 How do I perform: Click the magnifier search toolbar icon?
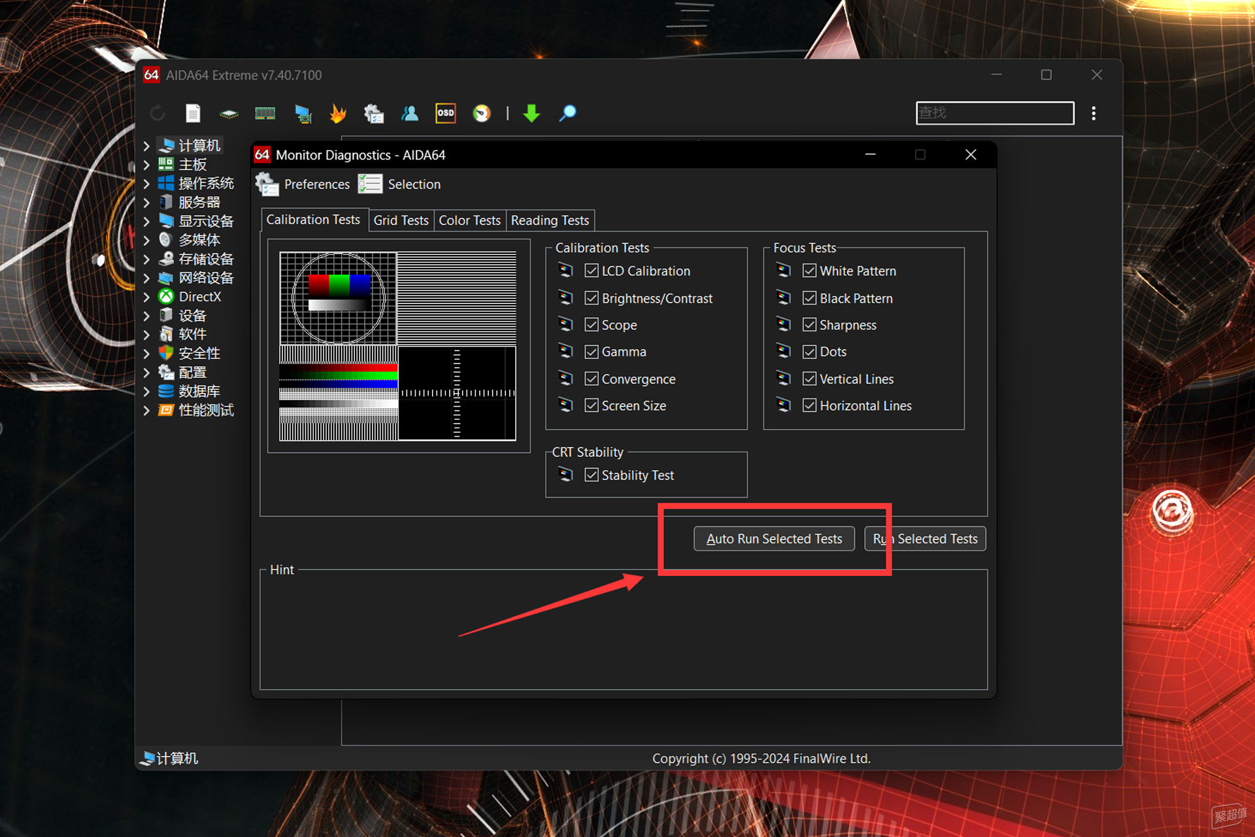point(567,113)
